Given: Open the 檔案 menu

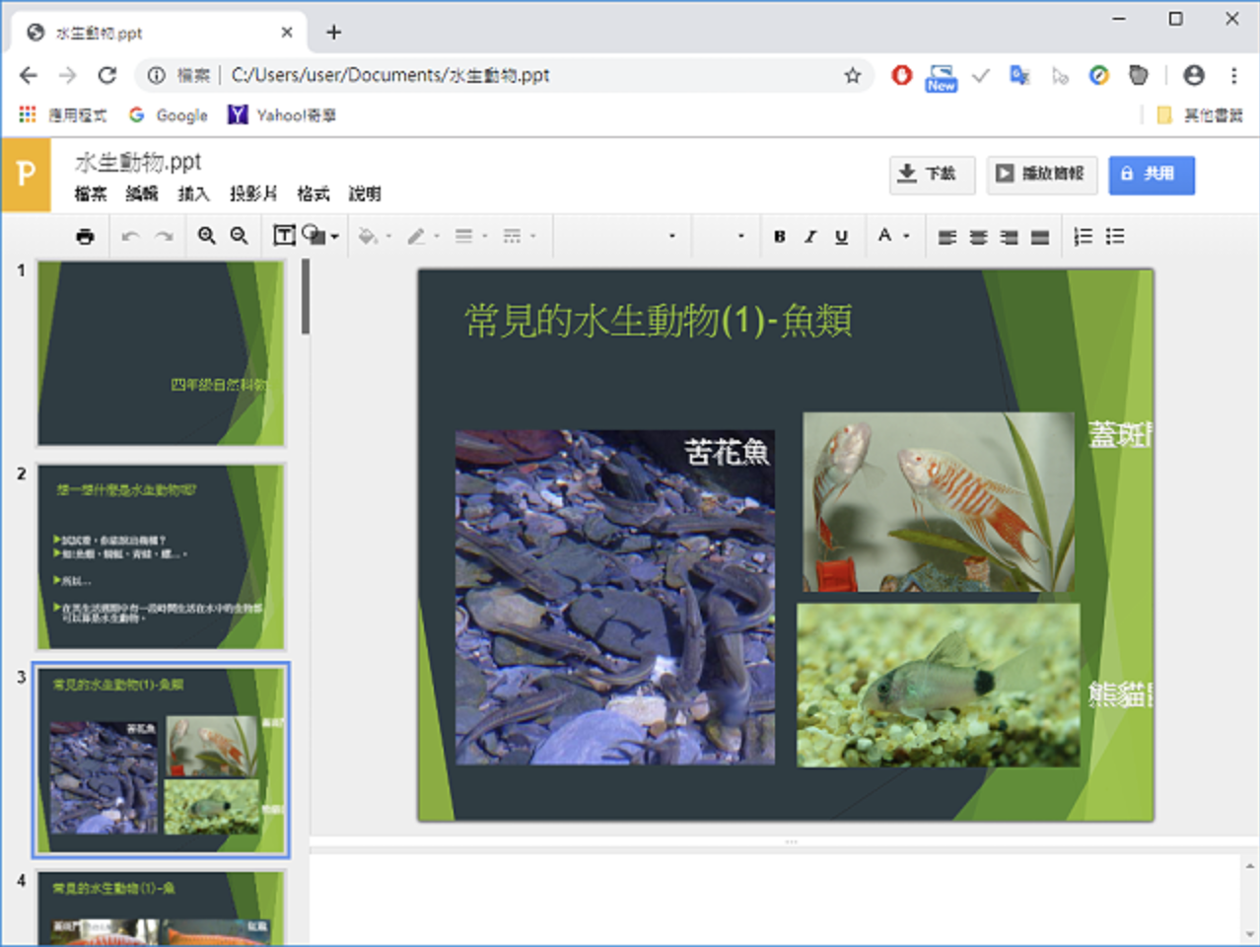Looking at the screenshot, I should pos(91,193).
